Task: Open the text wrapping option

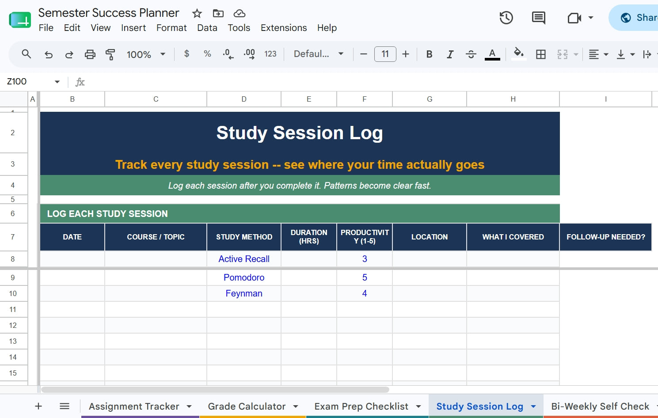Action: point(647,54)
